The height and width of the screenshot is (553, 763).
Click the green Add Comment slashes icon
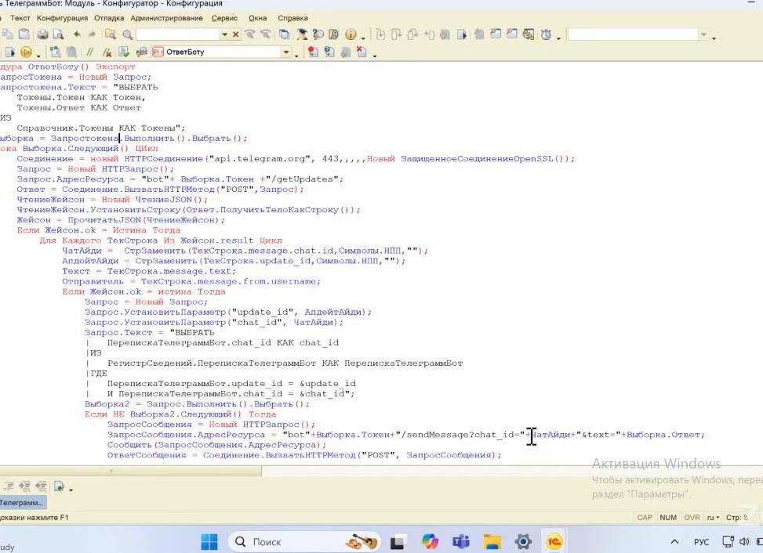point(89,52)
